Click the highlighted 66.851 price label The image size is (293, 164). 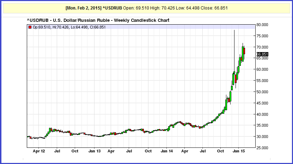click(x=262, y=54)
